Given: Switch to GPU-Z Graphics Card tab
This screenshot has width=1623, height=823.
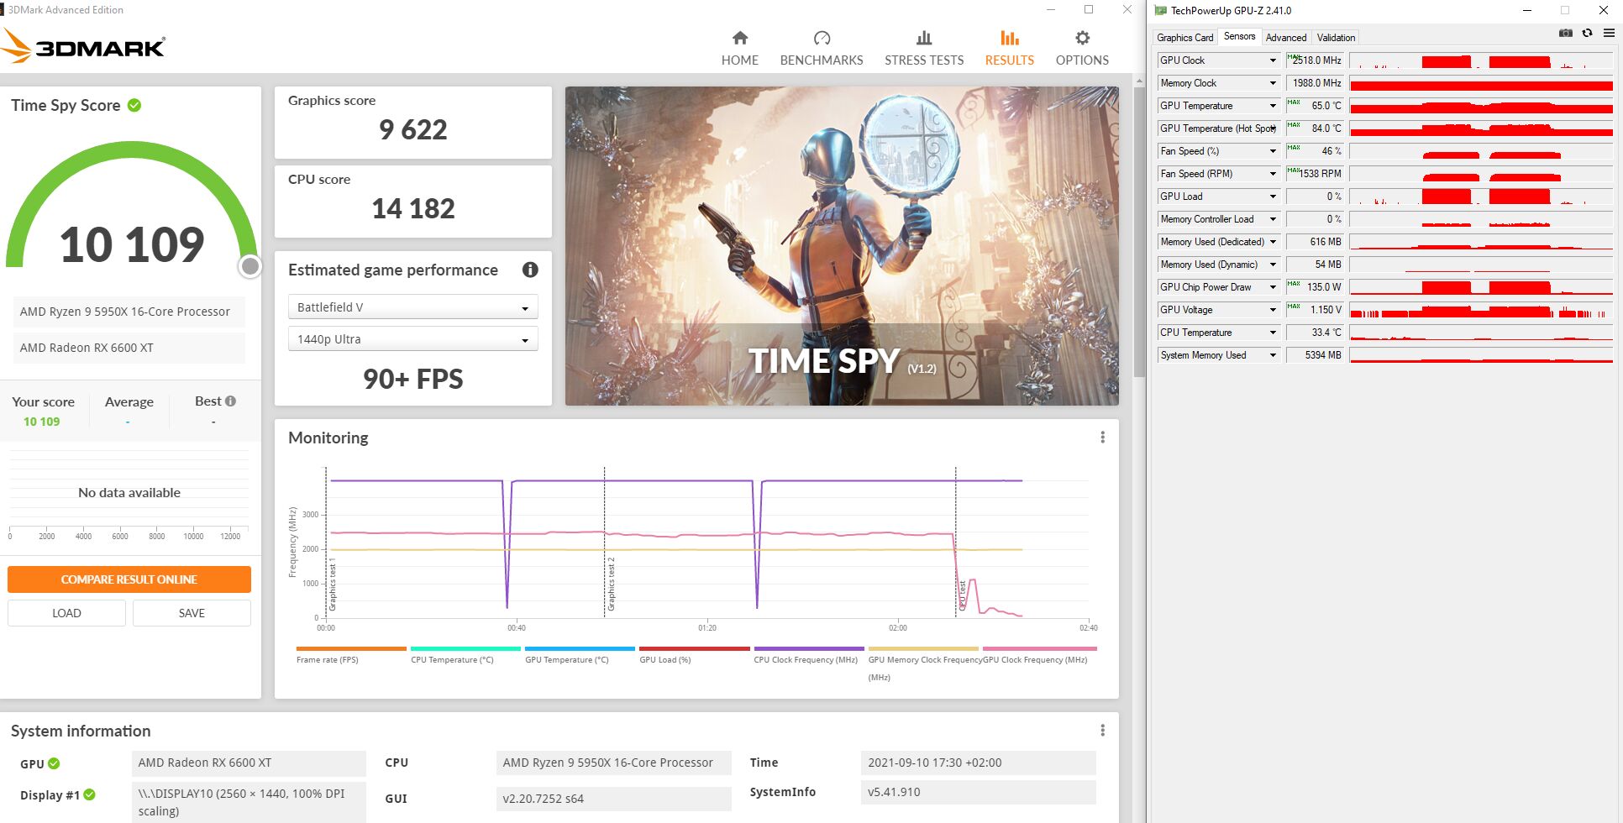Looking at the screenshot, I should 1184,38.
